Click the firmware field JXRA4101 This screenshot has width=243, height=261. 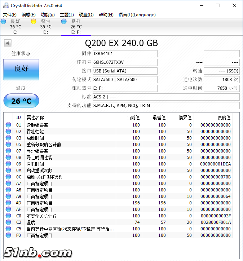point(125,54)
